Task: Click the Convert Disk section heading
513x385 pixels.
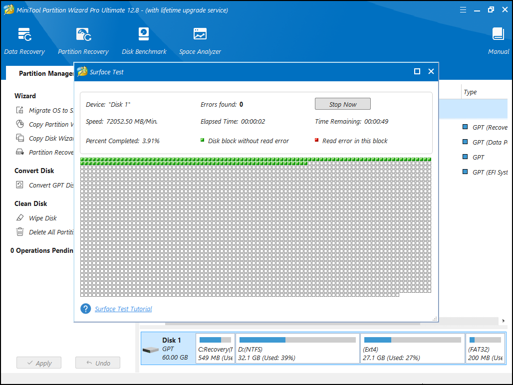Action: coord(34,171)
